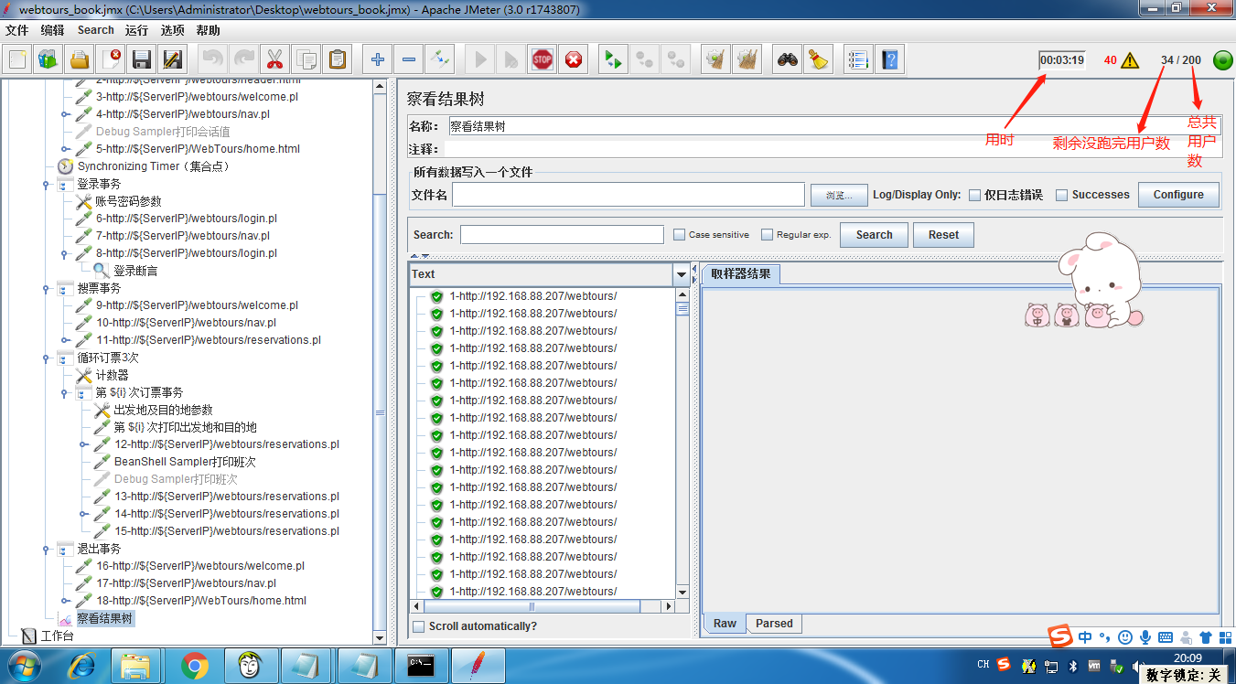
Task: Collapse the 搜票事务 tree node
Action: 46,289
